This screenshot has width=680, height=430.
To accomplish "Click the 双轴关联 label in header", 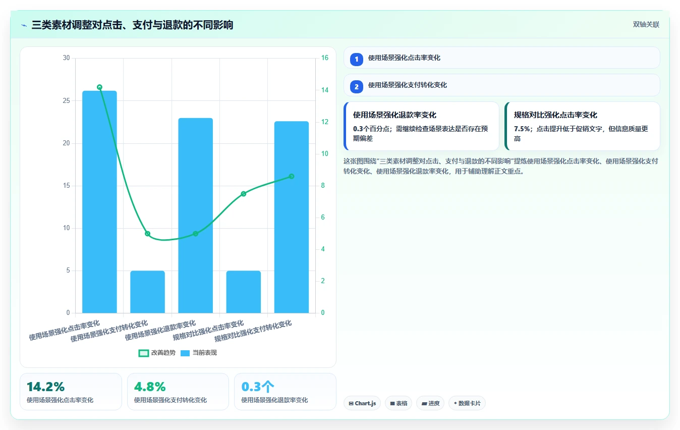I will click(646, 25).
